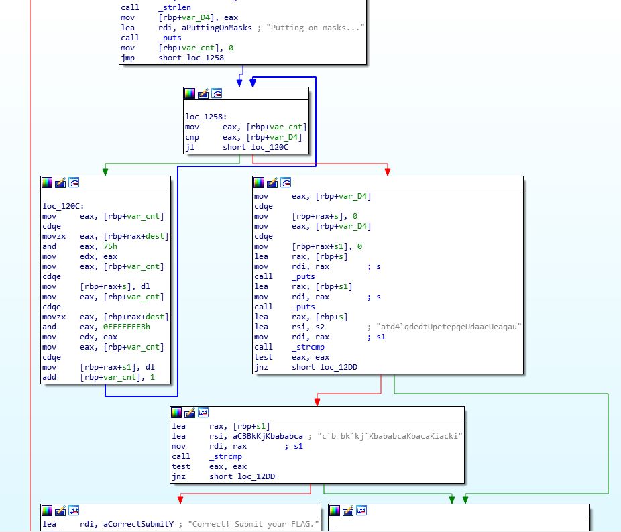Click pencil icon in the aCorrectSubmitY block
Screen dimensions: 621x532
(60, 511)
